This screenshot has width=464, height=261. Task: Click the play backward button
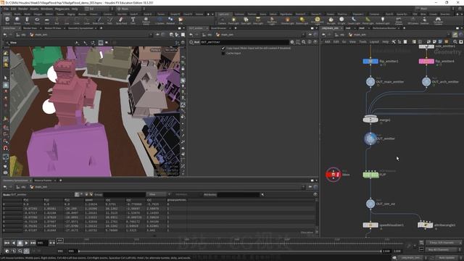point(13,243)
